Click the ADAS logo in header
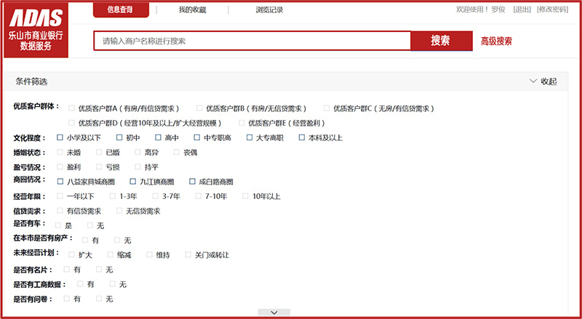Screen dimensions: 582x319 click(33, 16)
